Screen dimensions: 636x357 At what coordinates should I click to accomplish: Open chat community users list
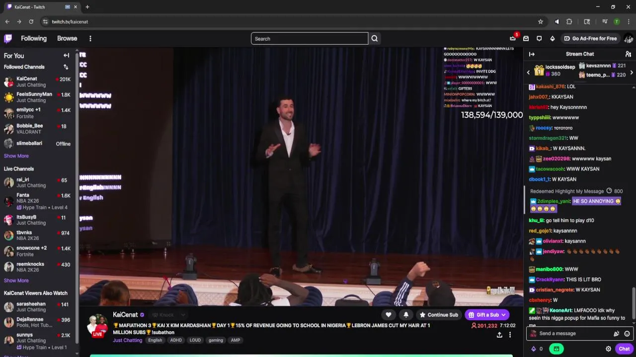coord(628,54)
